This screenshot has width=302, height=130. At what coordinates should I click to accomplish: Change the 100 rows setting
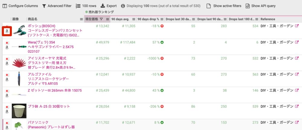[x=86, y=6]
